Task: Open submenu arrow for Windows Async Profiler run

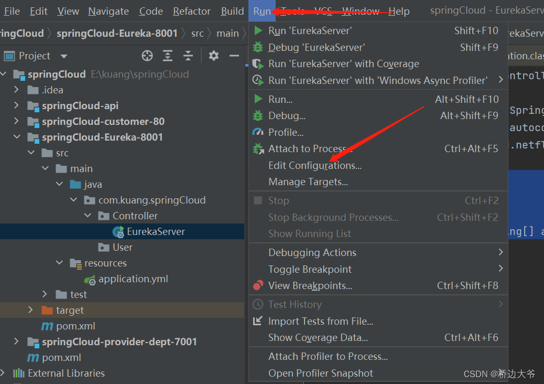Action: [x=501, y=80]
